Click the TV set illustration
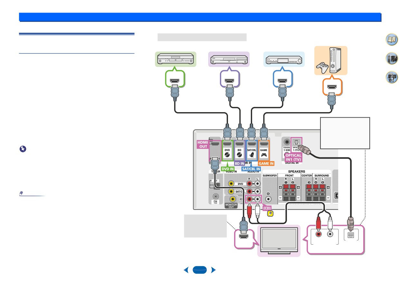This screenshot has height=282, width=399. tap(279, 241)
